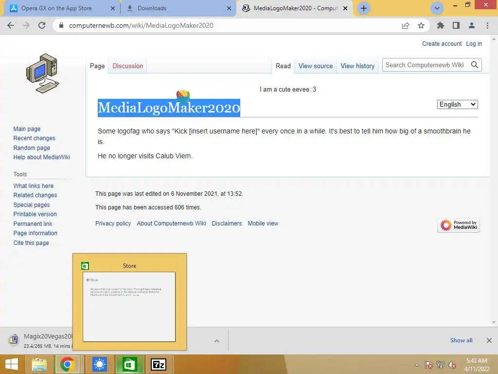
Task: Open the Chrome profile icon
Action: (x=472, y=25)
